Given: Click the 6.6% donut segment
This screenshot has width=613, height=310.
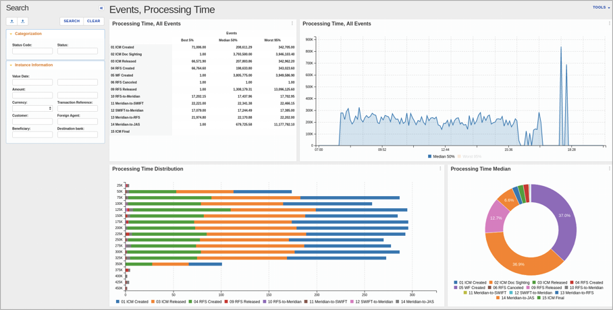Looking at the screenshot, I should coord(508,200).
